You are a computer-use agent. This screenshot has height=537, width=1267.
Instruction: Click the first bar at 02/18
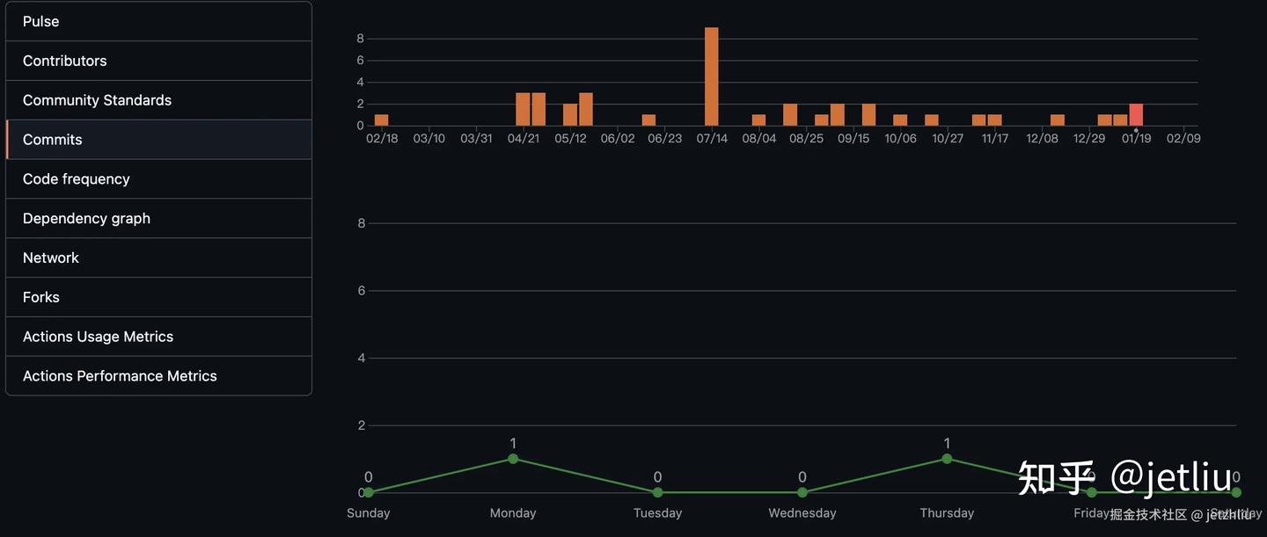click(x=381, y=120)
